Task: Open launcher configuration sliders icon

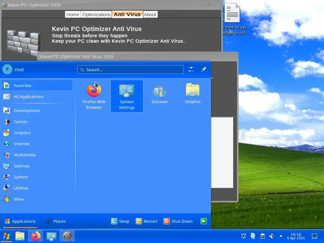Action: 191,69
